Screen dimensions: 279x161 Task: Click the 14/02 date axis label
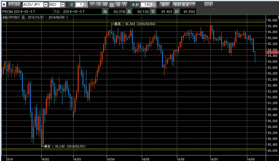coord(45,159)
